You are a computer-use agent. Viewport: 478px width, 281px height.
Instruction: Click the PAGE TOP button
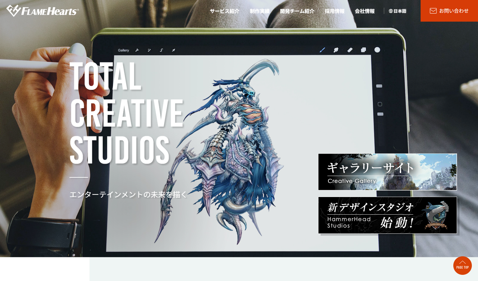(x=463, y=266)
